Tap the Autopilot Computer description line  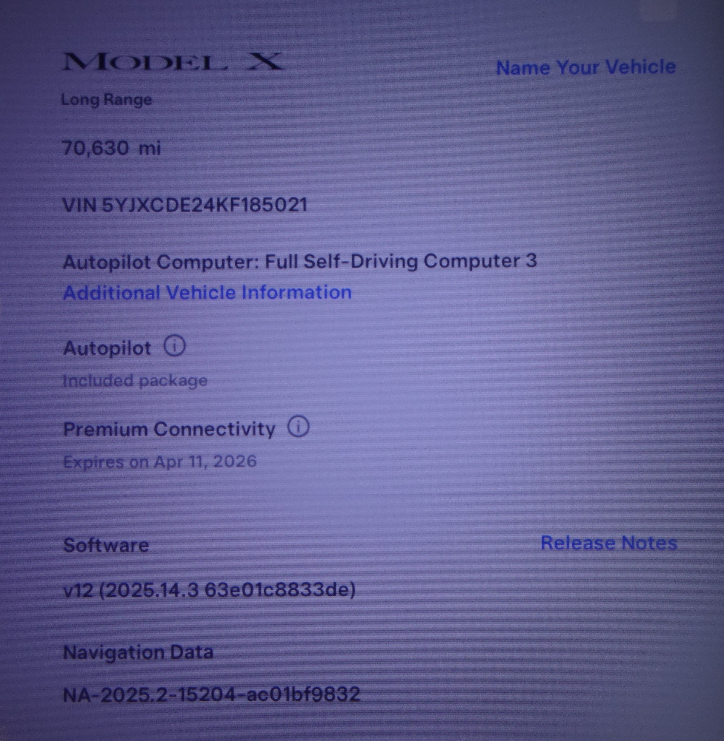[x=300, y=262]
